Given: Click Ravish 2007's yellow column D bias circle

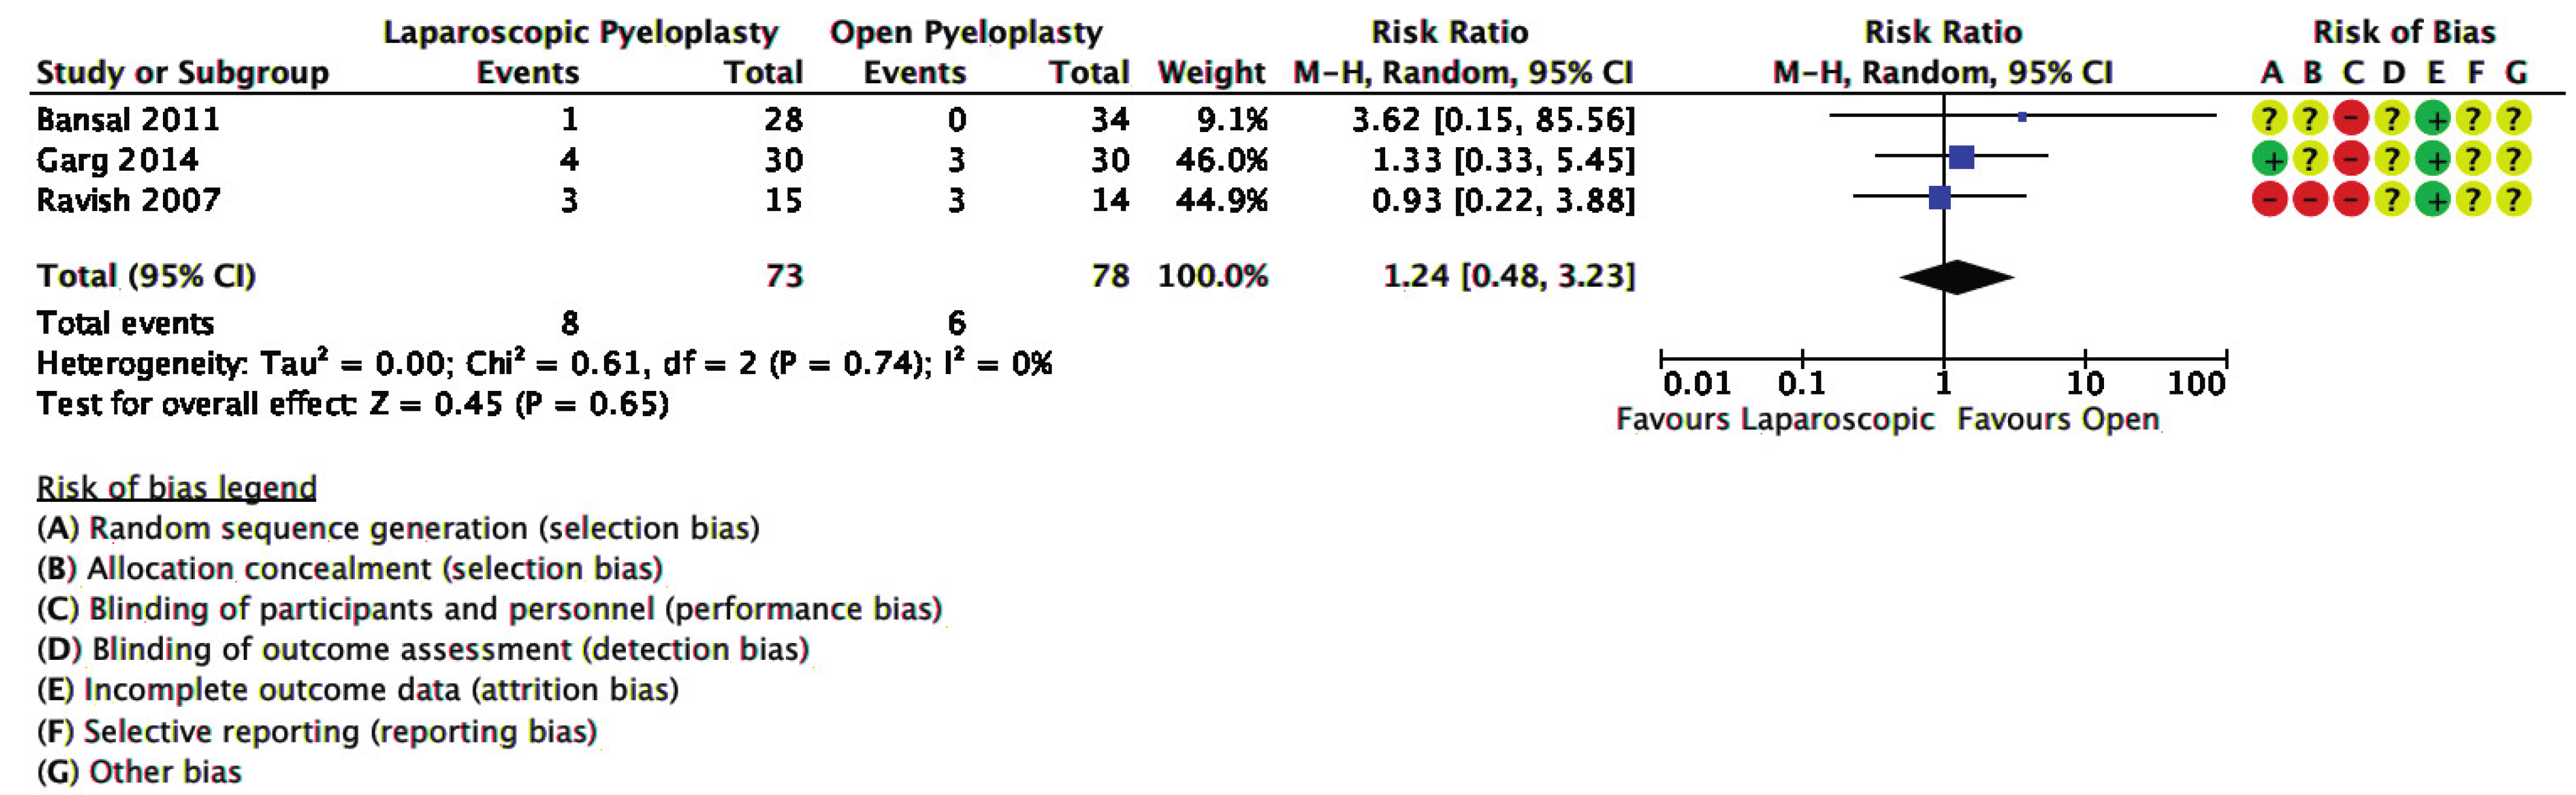Looking at the screenshot, I should click(2392, 200).
